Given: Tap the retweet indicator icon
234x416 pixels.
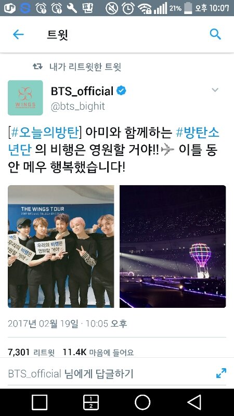Looking at the screenshot, I should click(x=37, y=67).
